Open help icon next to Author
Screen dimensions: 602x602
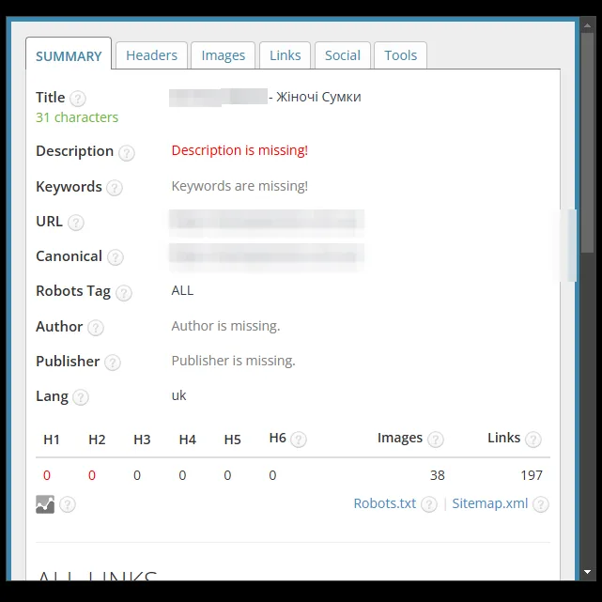[x=96, y=328]
